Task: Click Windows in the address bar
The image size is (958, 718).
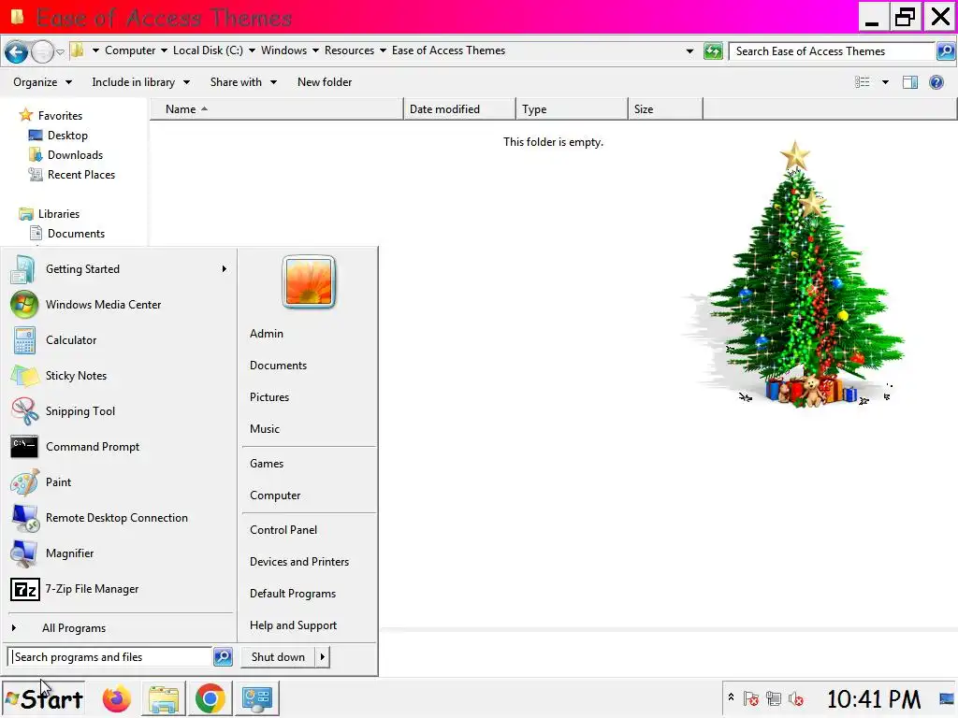Action: 283,50
